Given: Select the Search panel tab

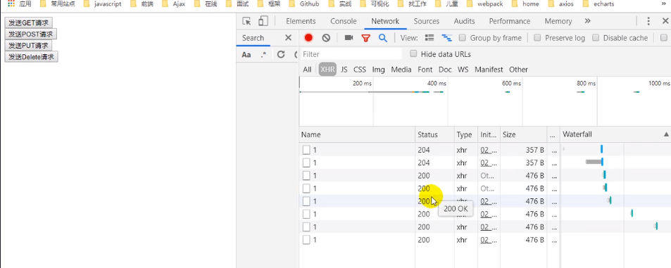Looking at the screenshot, I should [x=253, y=37].
